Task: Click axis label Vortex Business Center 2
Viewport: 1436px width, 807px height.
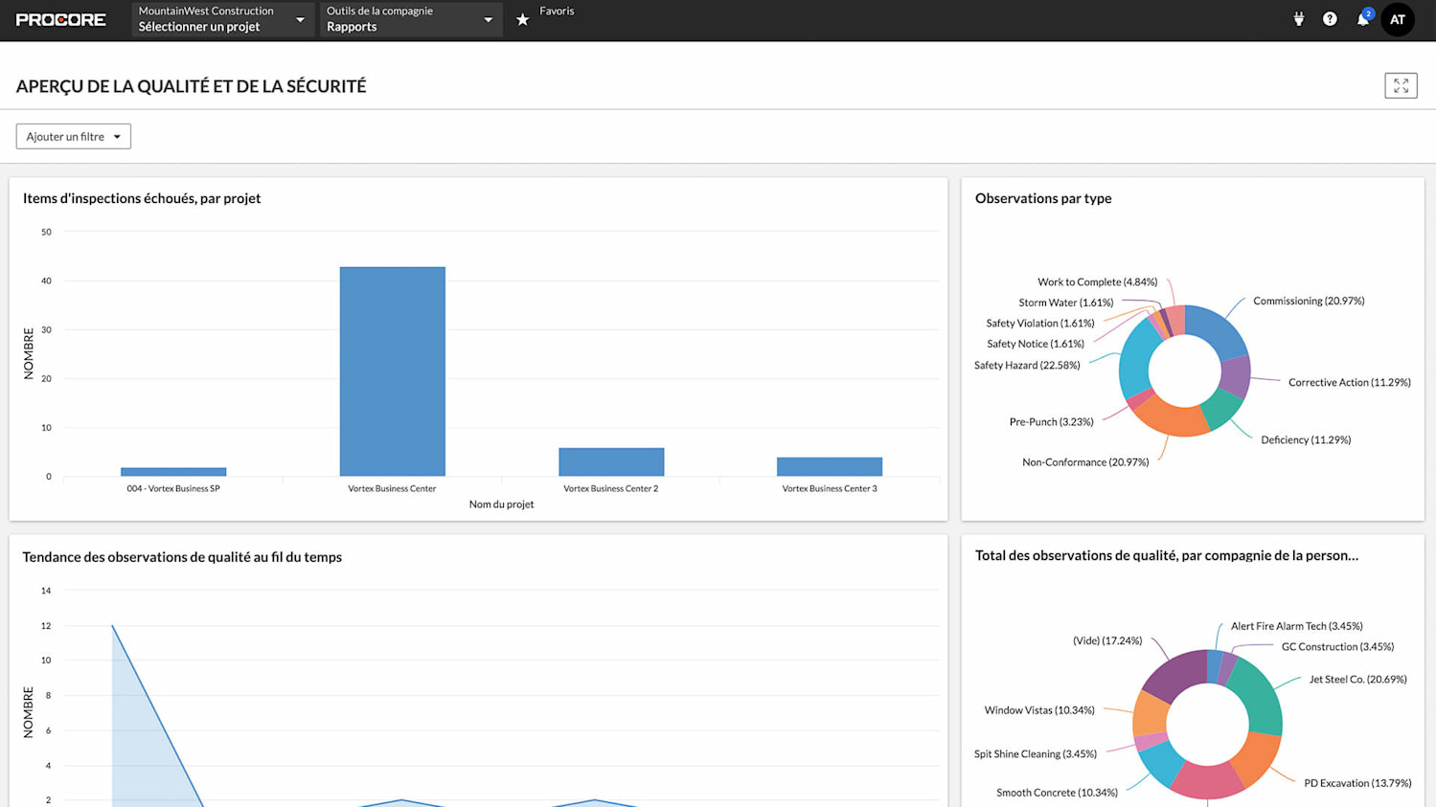Action: coord(611,488)
